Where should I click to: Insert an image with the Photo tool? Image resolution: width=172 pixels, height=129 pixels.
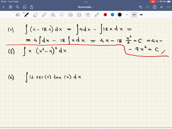click(79, 15)
